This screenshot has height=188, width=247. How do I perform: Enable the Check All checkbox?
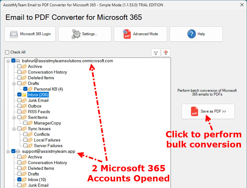(x=7, y=52)
